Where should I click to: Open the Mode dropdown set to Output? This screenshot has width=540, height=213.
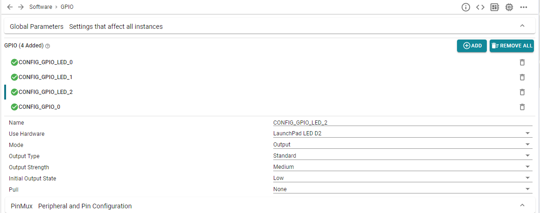pos(402,145)
